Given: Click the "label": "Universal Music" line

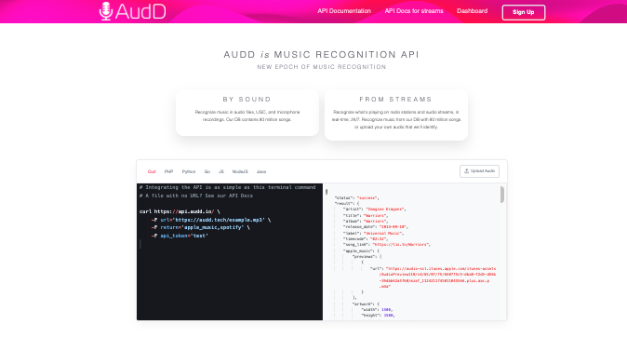Looking at the screenshot, I should pos(373,233).
